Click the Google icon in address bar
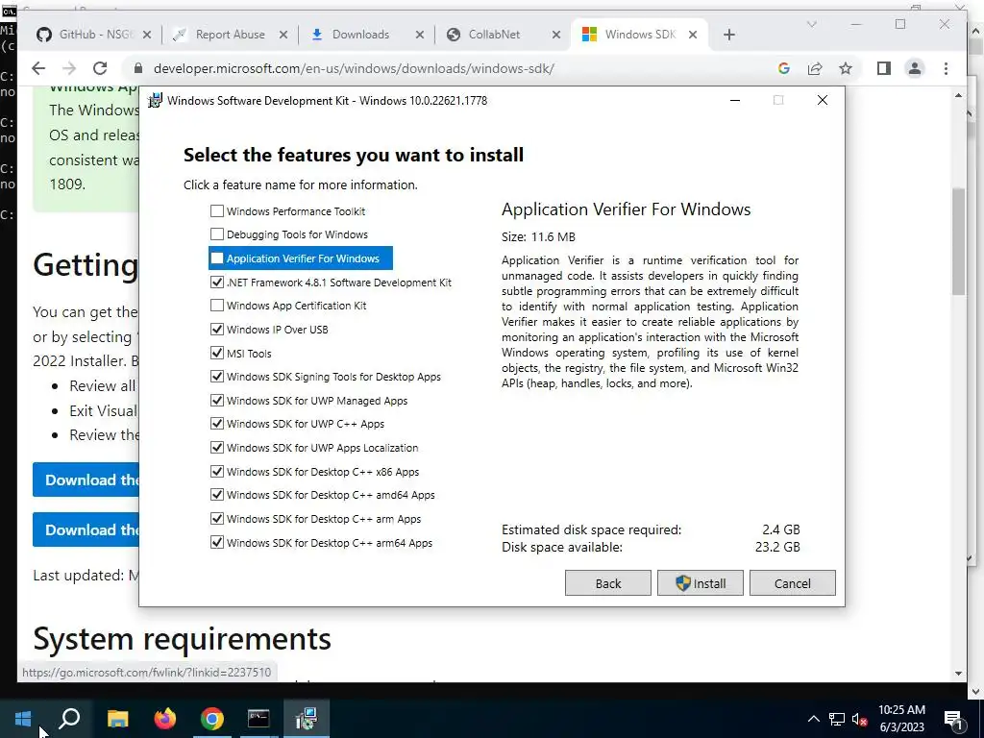Image resolution: width=984 pixels, height=738 pixels. [x=783, y=68]
